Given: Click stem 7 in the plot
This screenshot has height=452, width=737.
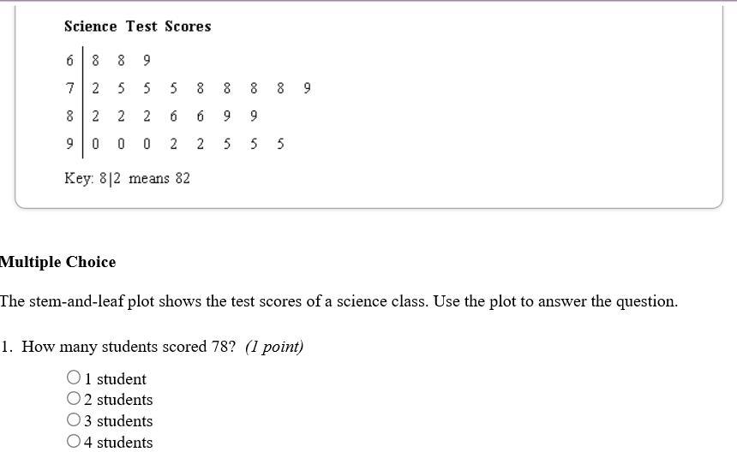Looking at the screenshot, I should pos(70,88).
